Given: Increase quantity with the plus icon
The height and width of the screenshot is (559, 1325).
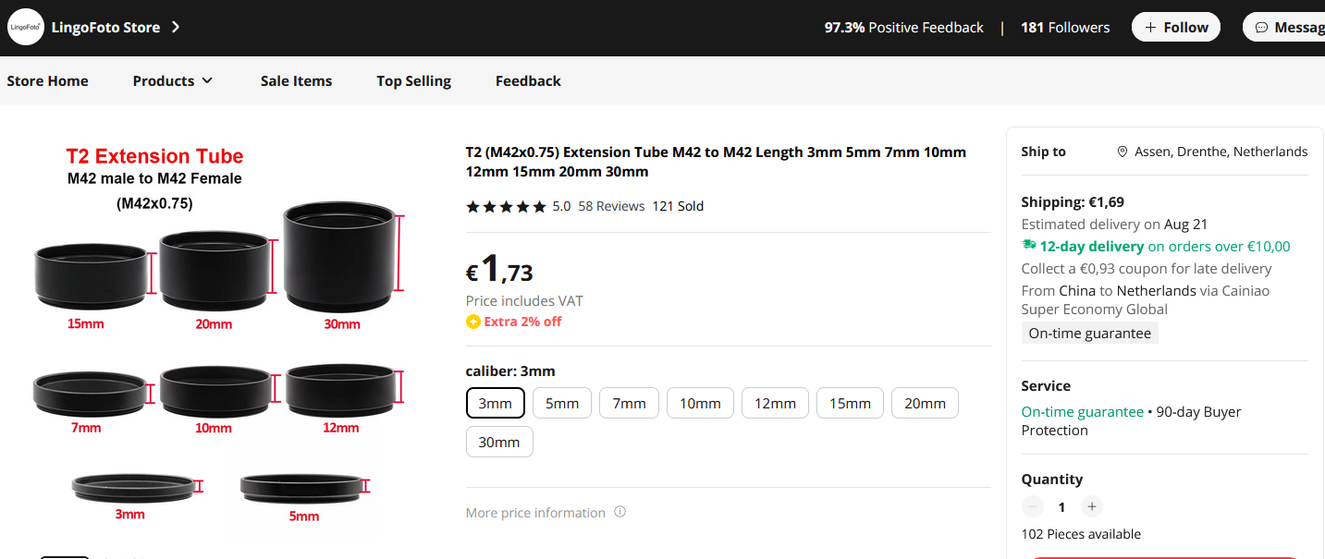Looking at the screenshot, I should pyautogui.click(x=1092, y=506).
